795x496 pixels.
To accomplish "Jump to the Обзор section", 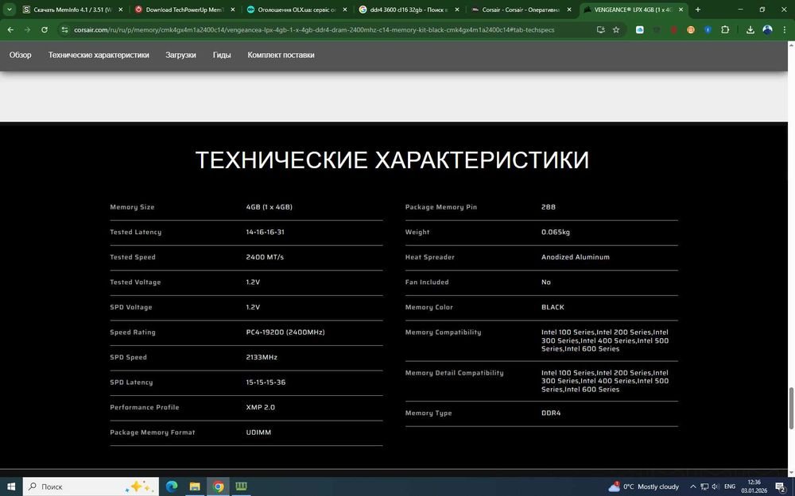I will coord(21,55).
